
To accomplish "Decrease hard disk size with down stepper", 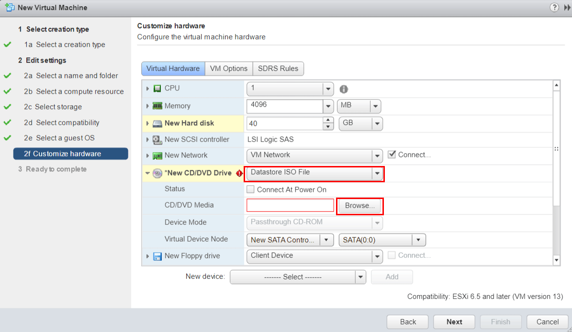I will 328,127.
